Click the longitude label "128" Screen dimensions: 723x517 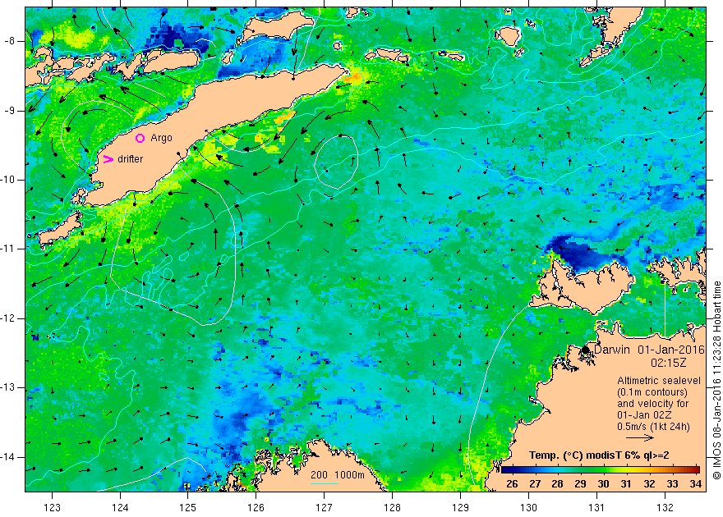(393, 507)
